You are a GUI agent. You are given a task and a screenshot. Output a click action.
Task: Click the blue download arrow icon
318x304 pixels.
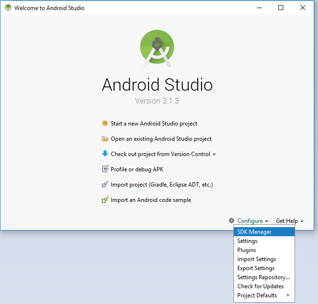tap(105, 154)
